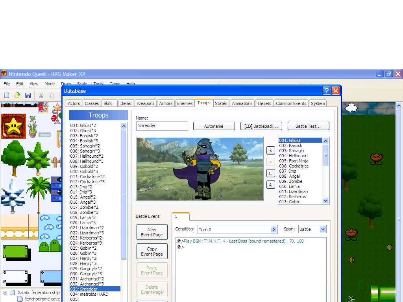
Task: Click the map view up-scroll arrow
Action: point(399,105)
